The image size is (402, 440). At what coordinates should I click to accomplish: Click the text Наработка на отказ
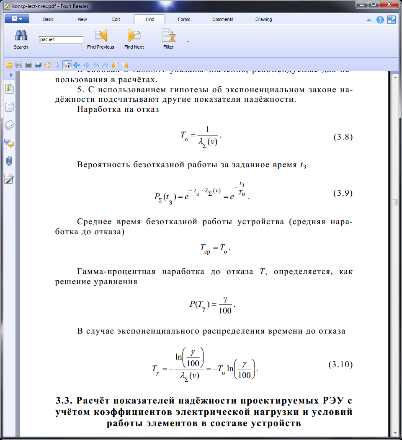(x=118, y=109)
